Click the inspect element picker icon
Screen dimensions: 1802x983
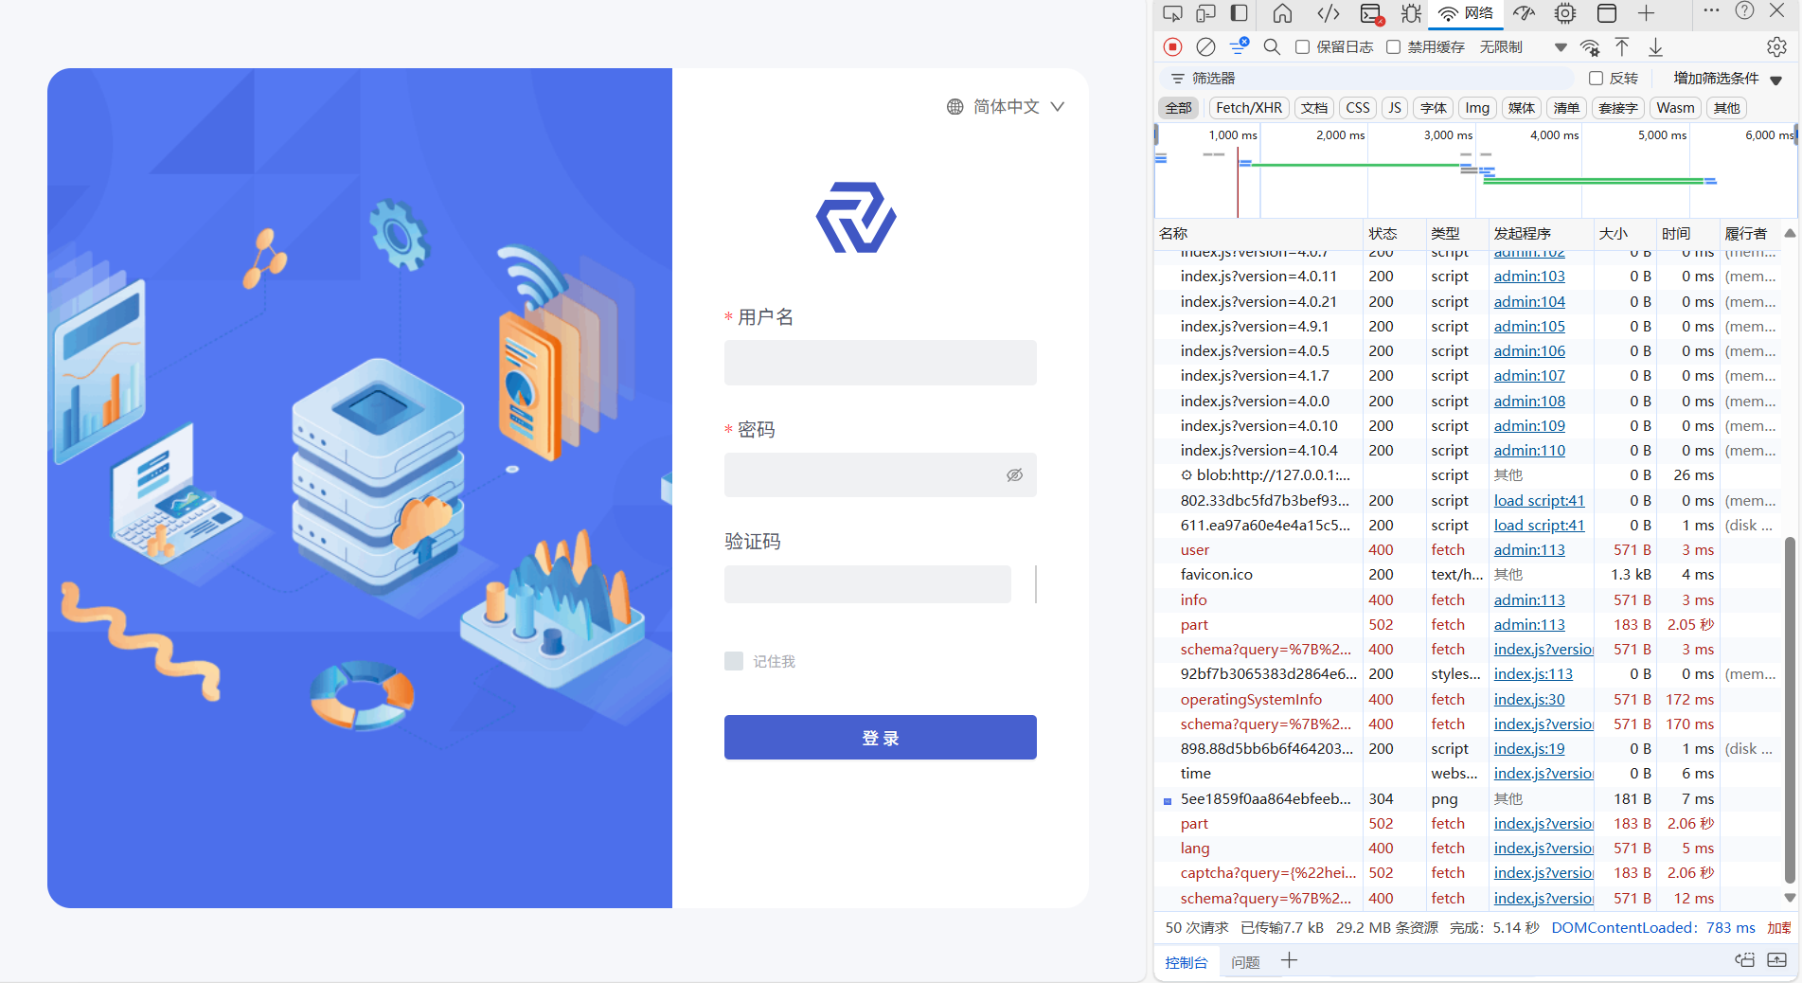(x=1172, y=13)
